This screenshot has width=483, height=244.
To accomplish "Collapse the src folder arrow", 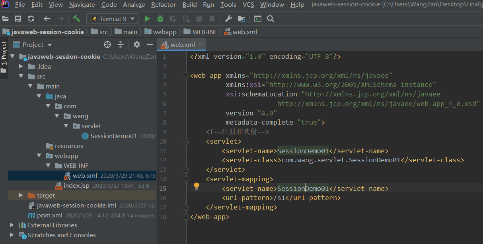I will coord(21,77).
